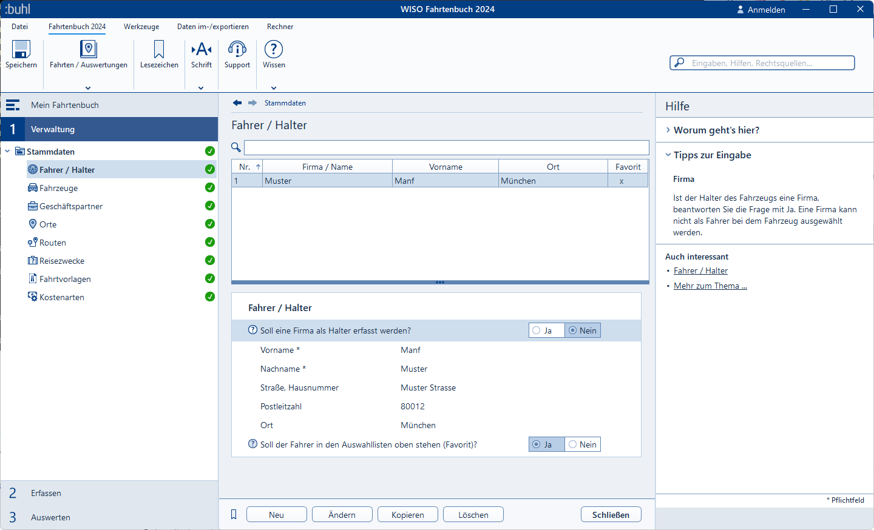This screenshot has width=874, height=530.
Task: Sort by Favorit column header
Action: [x=628, y=167]
